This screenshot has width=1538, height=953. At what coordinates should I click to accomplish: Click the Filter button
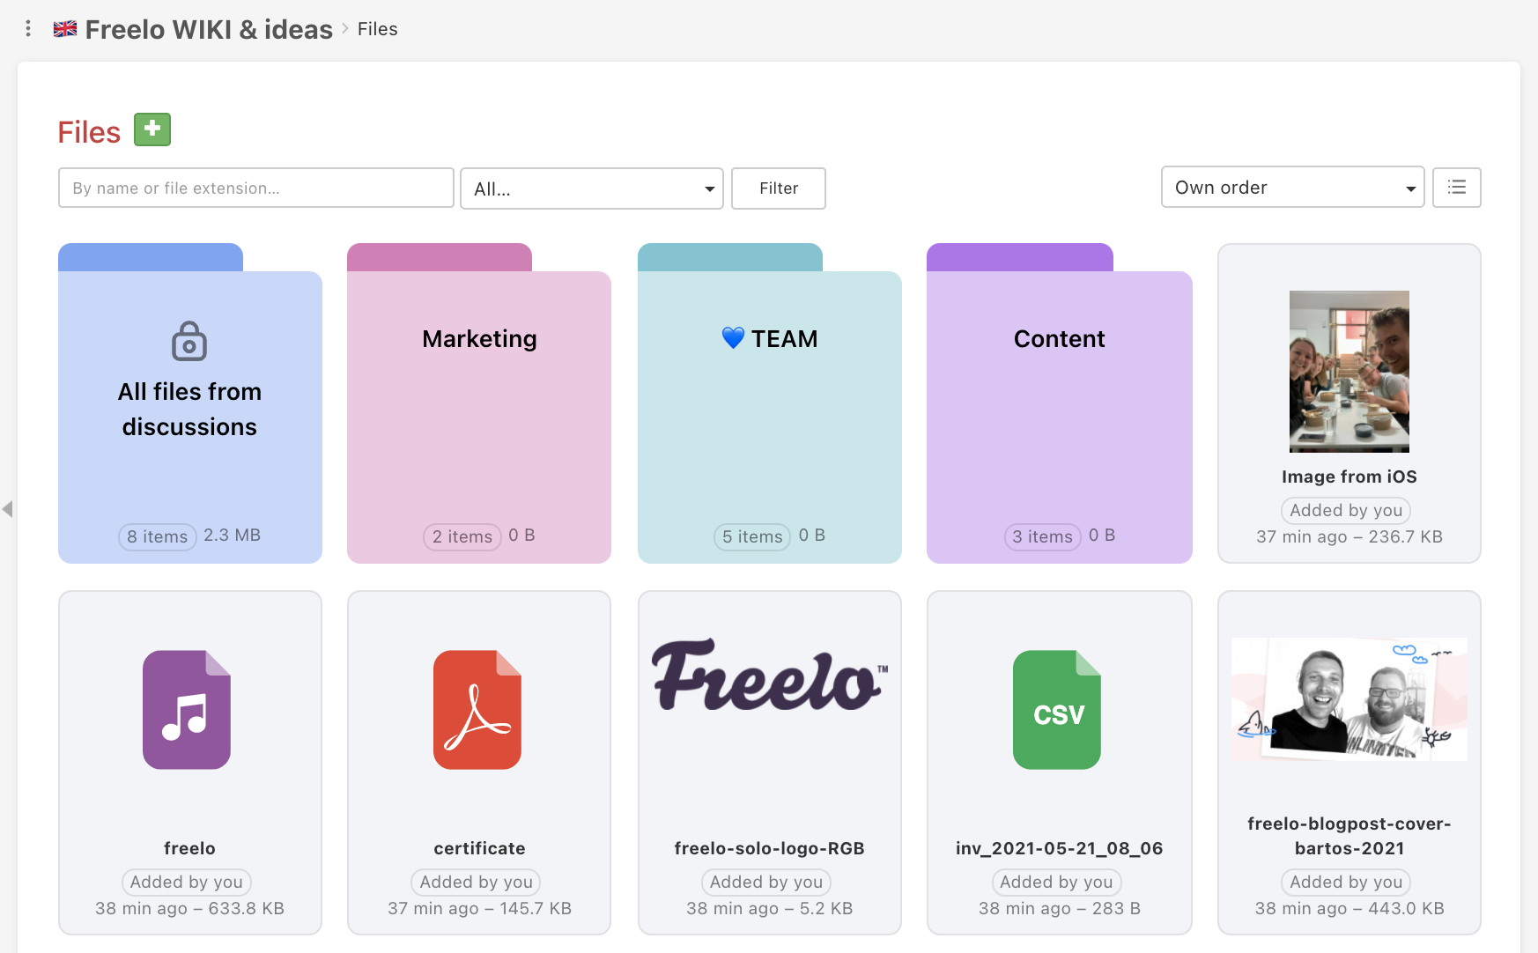point(779,188)
